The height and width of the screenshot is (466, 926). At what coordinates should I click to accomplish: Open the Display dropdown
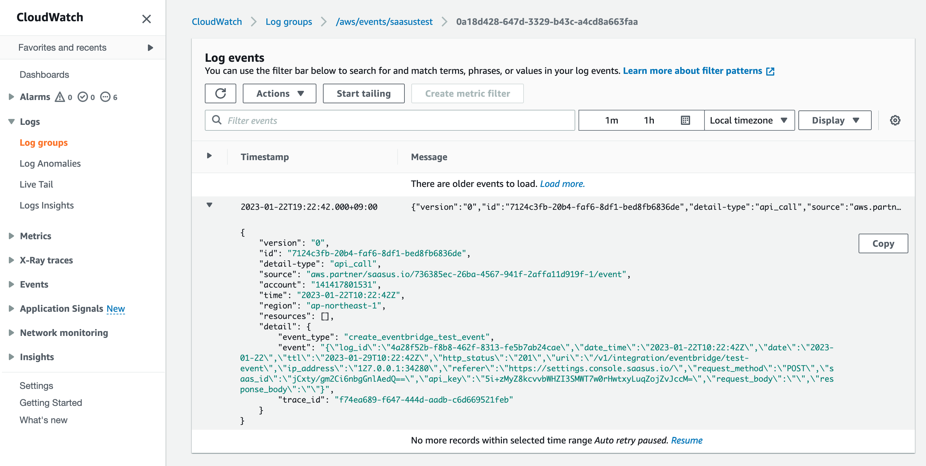point(835,120)
